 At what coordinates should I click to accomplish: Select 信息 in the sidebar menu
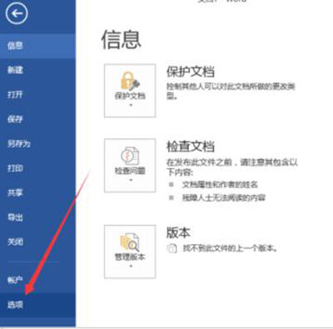point(37,46)
